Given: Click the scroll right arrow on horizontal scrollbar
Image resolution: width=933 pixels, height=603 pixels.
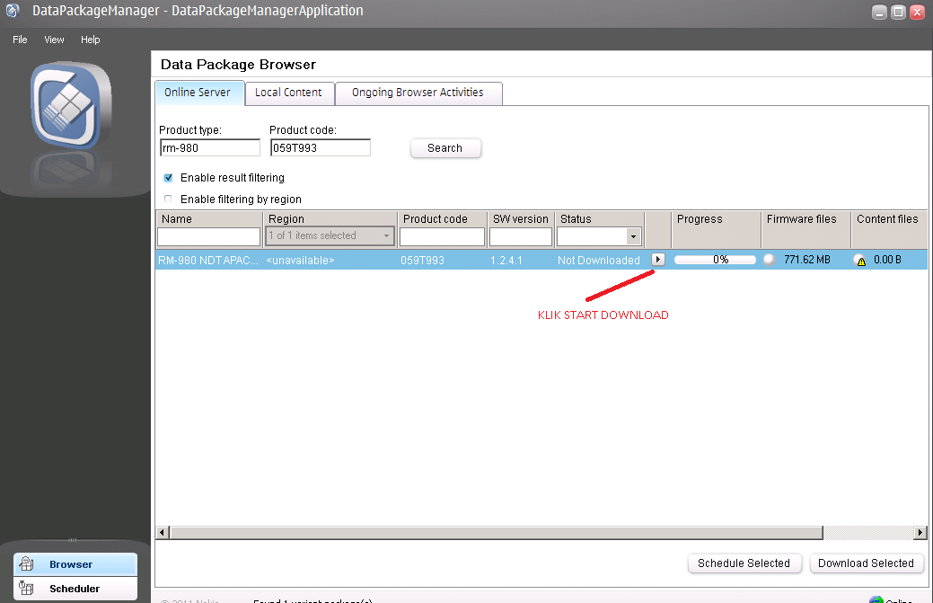Looking at the screenshot, I should (x=920, y=533).
